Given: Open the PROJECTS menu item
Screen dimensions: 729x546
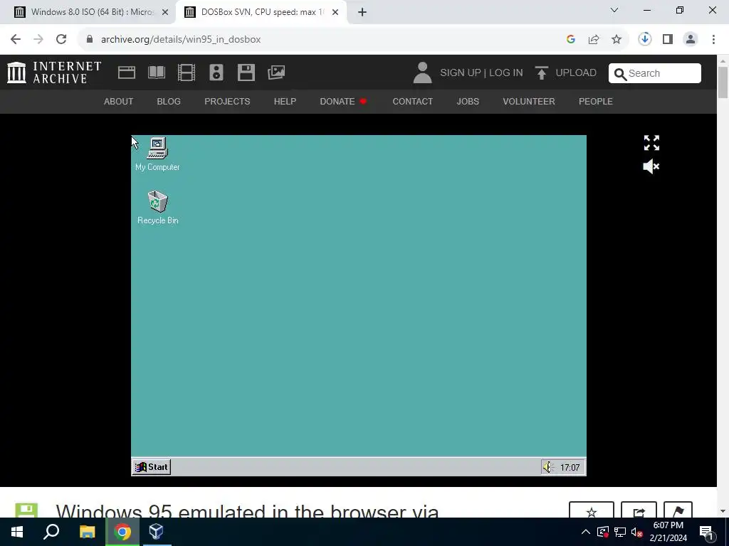Looking at the screenshot, I should 227,101.
